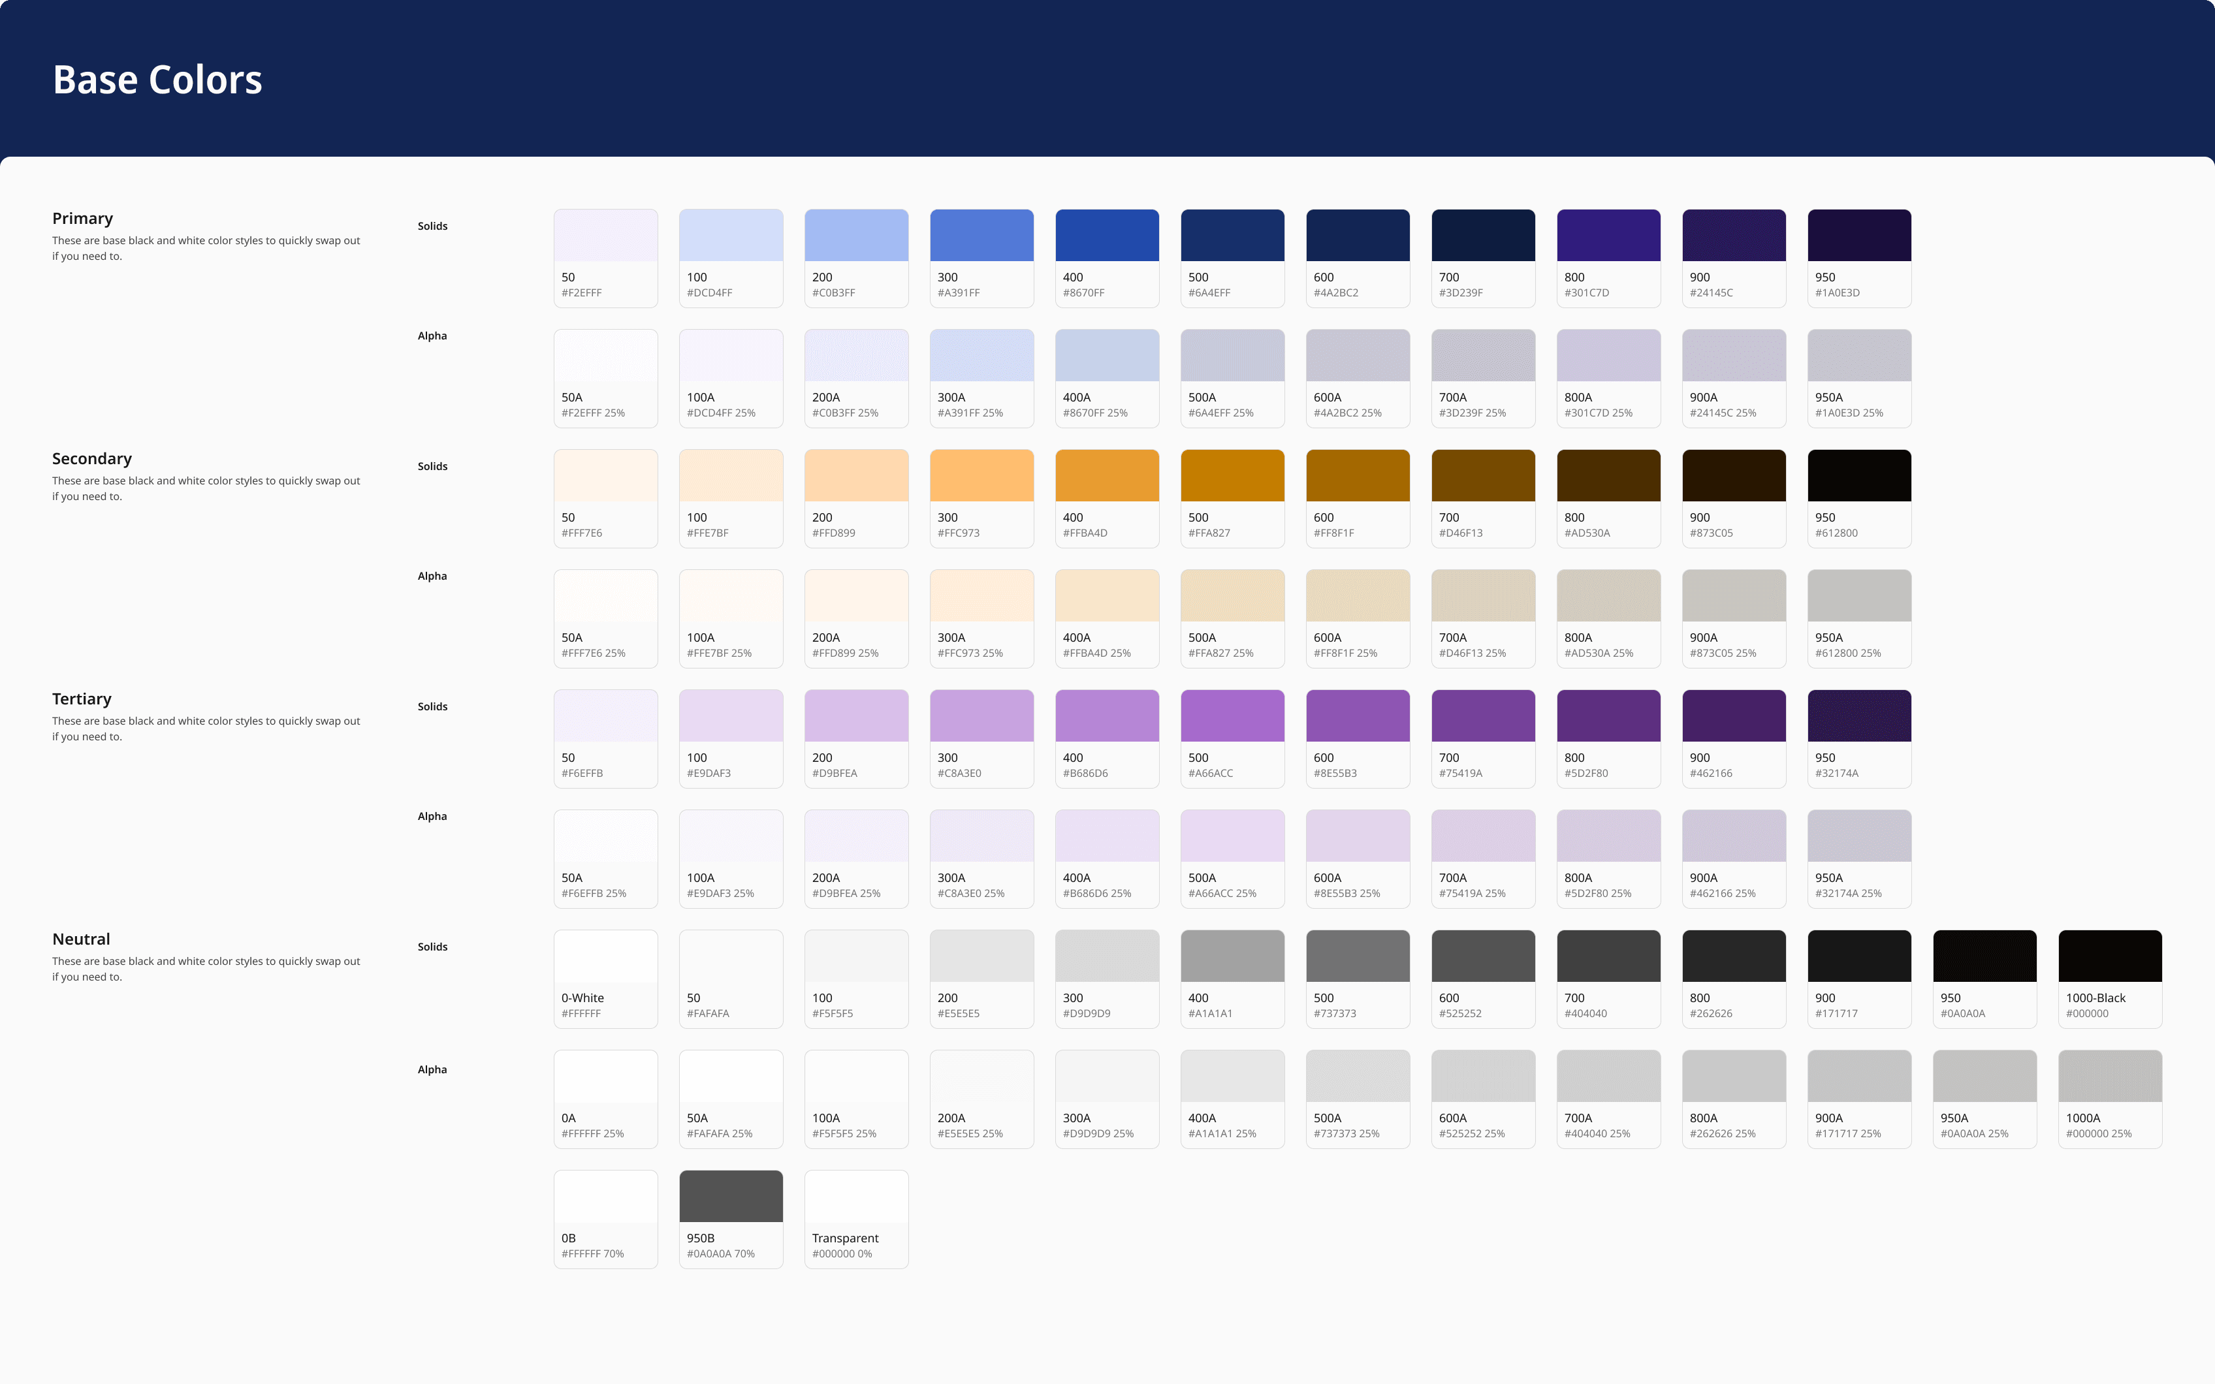Pick Tertiary alpha 400A #B686D6 25%

(x=1107, y=858)
